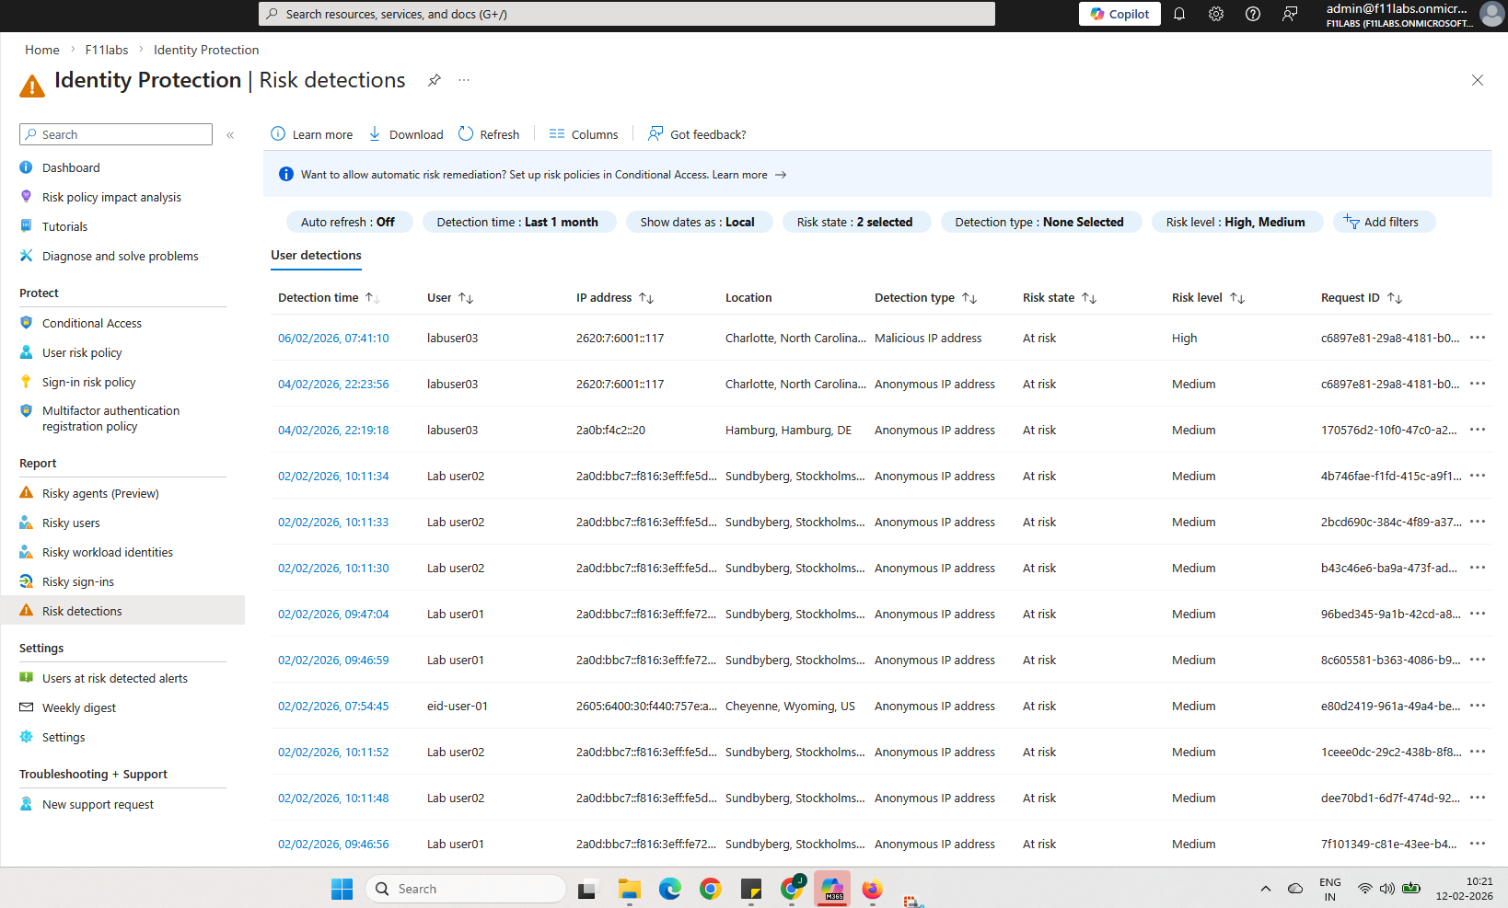Open the Risk level filter dropdown

1235,222
